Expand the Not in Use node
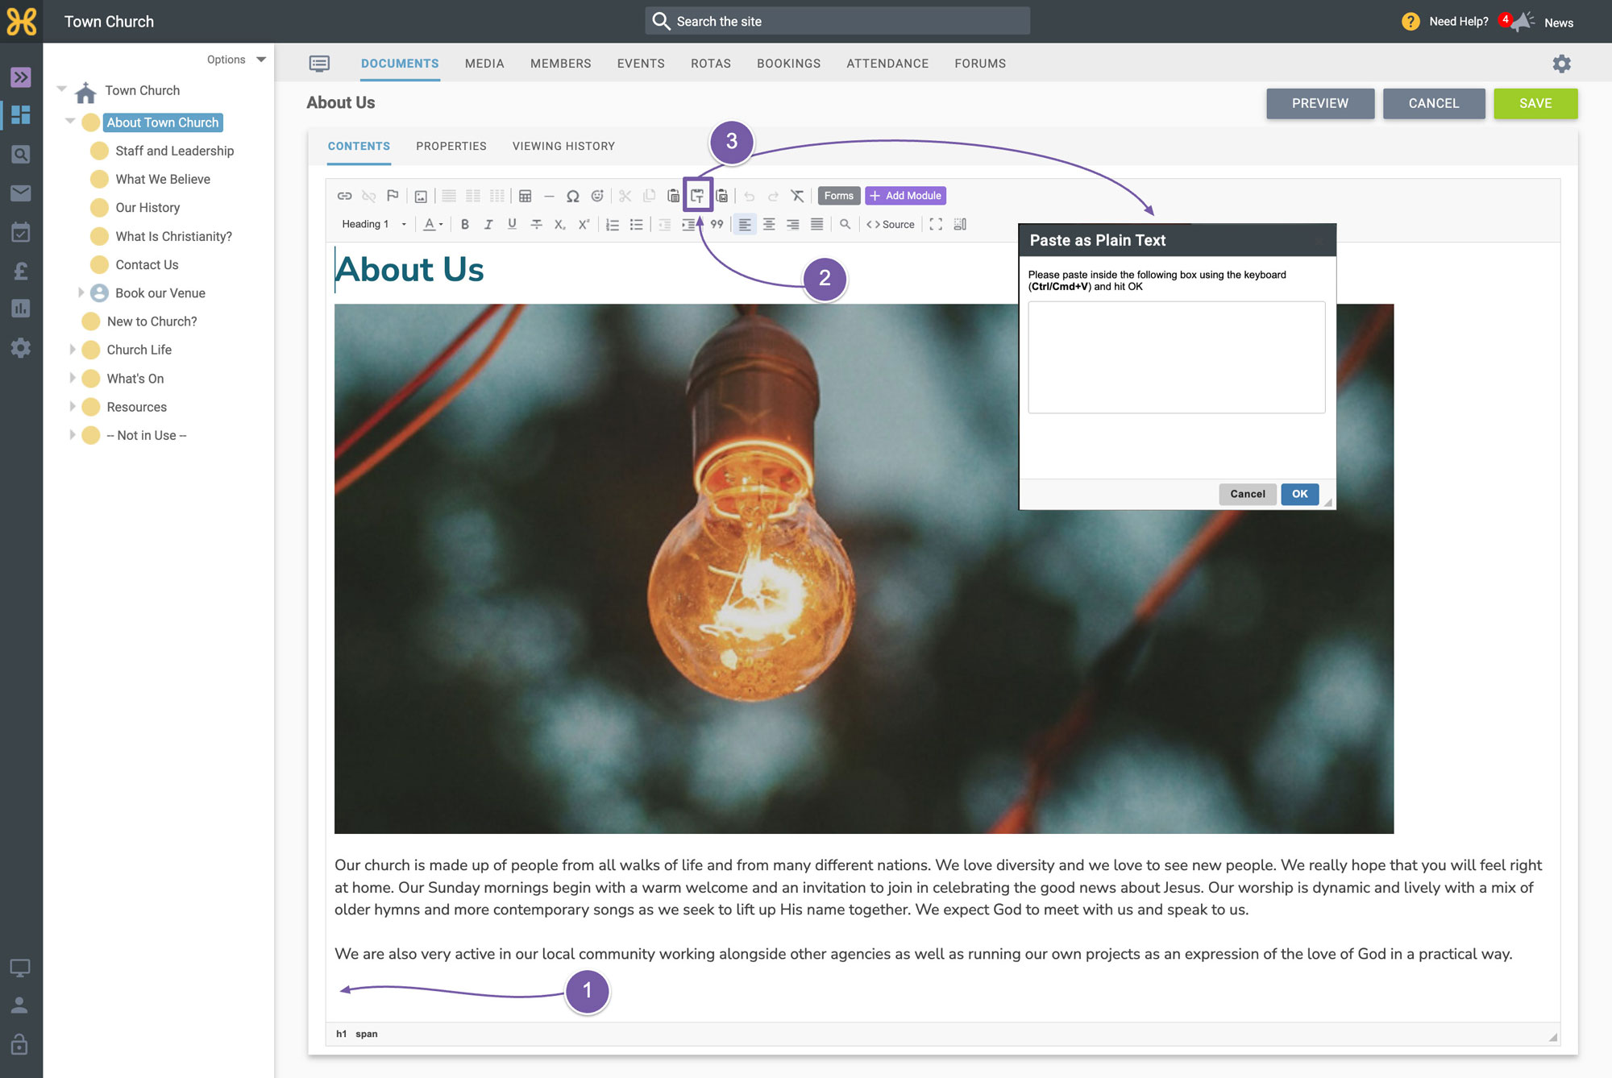Image resolution: width=1612 pixels, height=1078 pixels. pyautogui.click(x=72, y=435)
